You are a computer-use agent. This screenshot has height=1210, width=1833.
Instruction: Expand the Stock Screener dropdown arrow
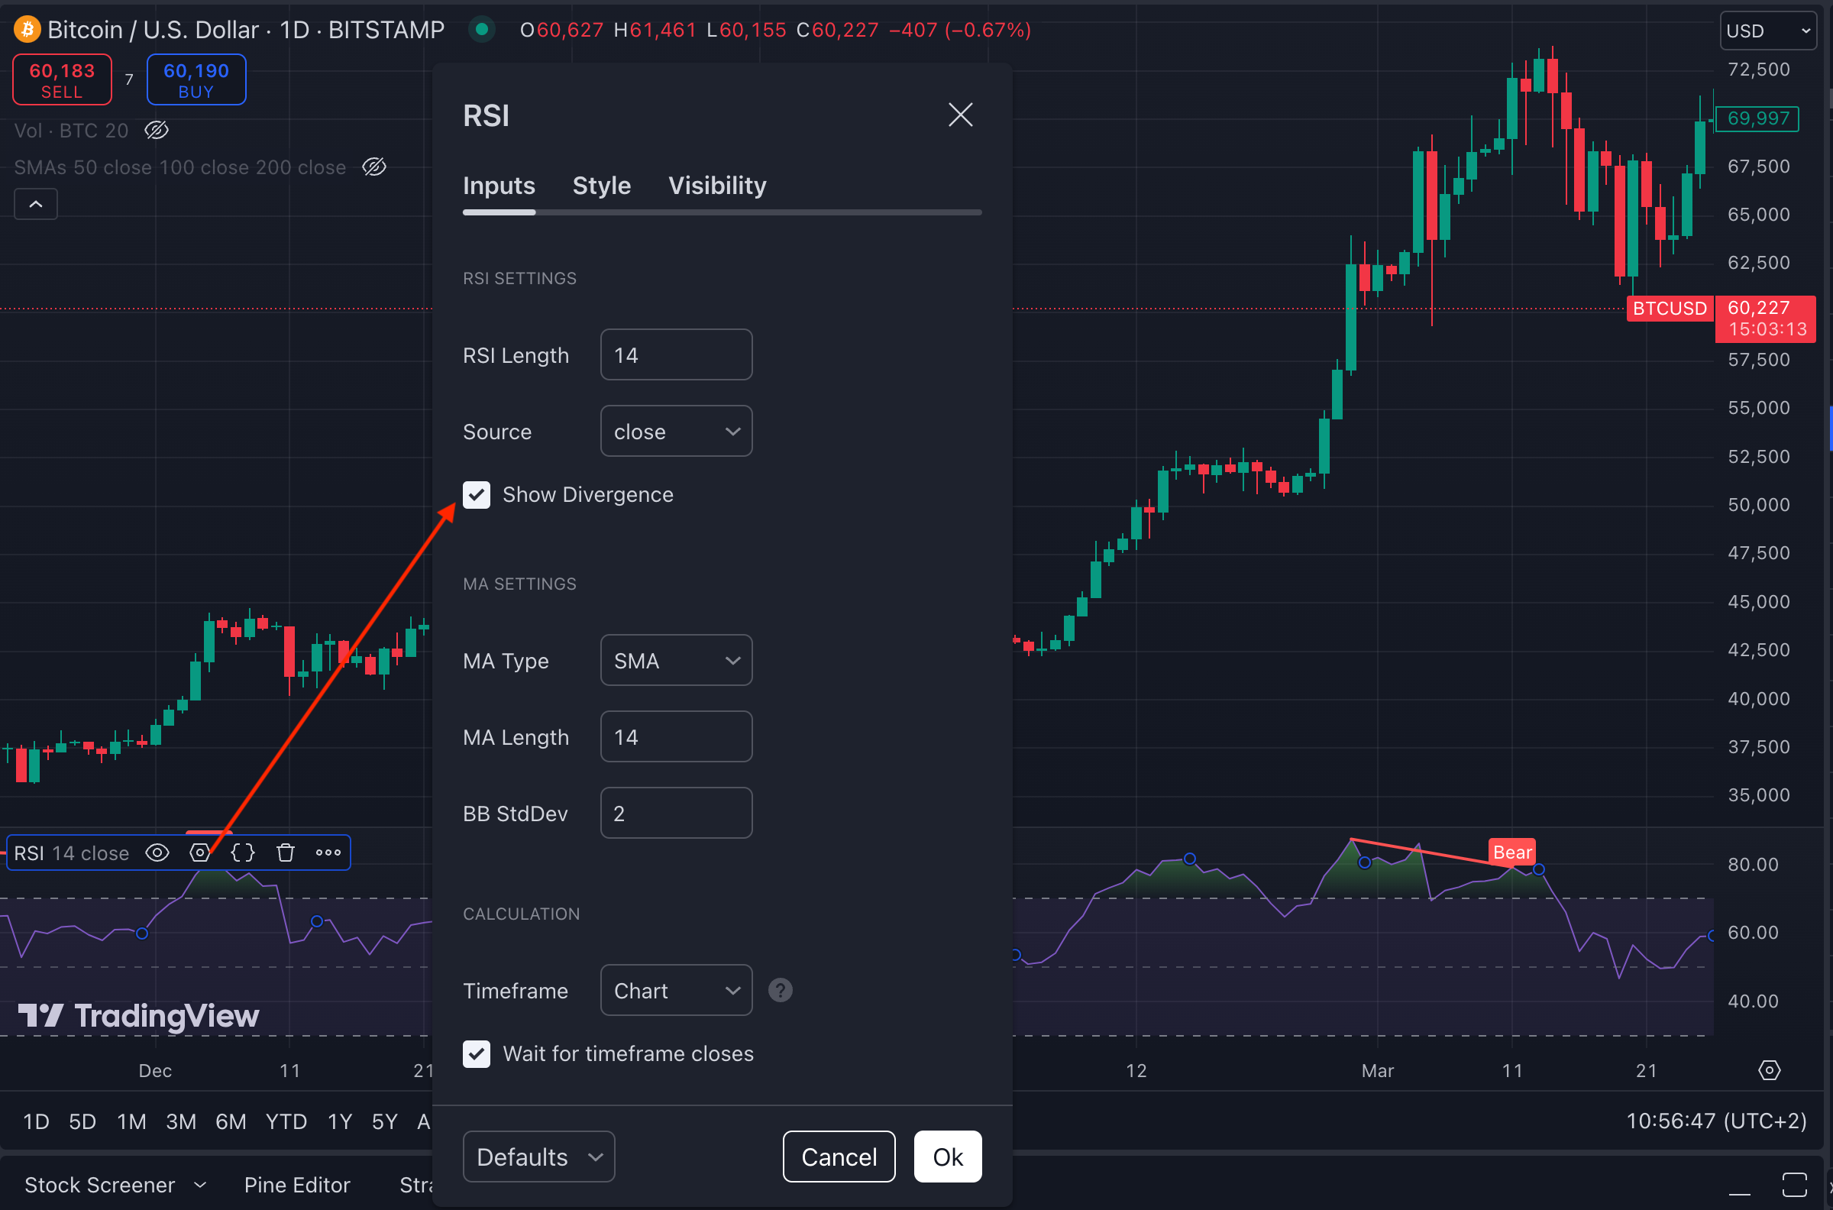point(200,1185)
